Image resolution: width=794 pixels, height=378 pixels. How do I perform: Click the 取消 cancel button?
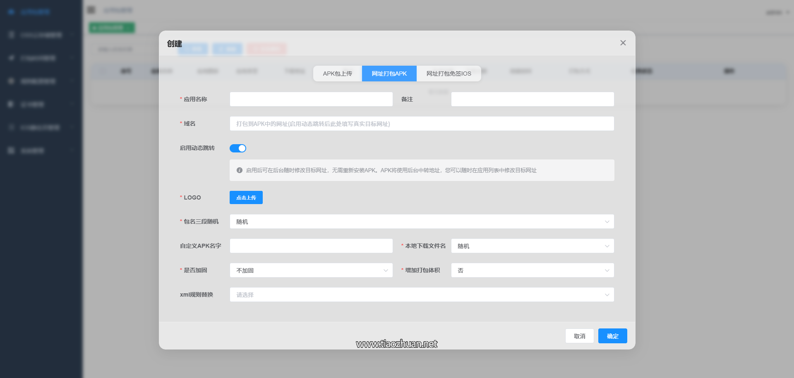[x=579, y=336]
